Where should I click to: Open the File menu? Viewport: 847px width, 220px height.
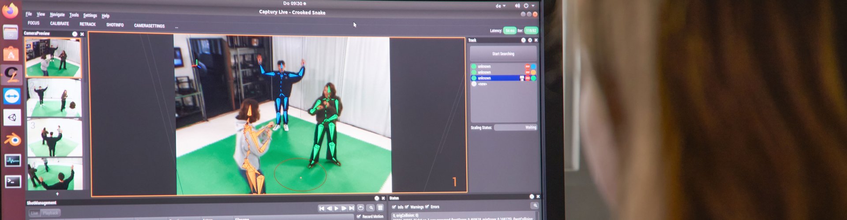[x=29, y=14]
